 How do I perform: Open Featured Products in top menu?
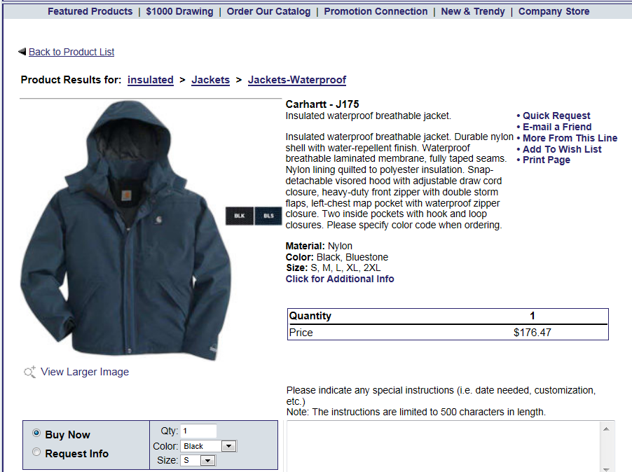90,11
